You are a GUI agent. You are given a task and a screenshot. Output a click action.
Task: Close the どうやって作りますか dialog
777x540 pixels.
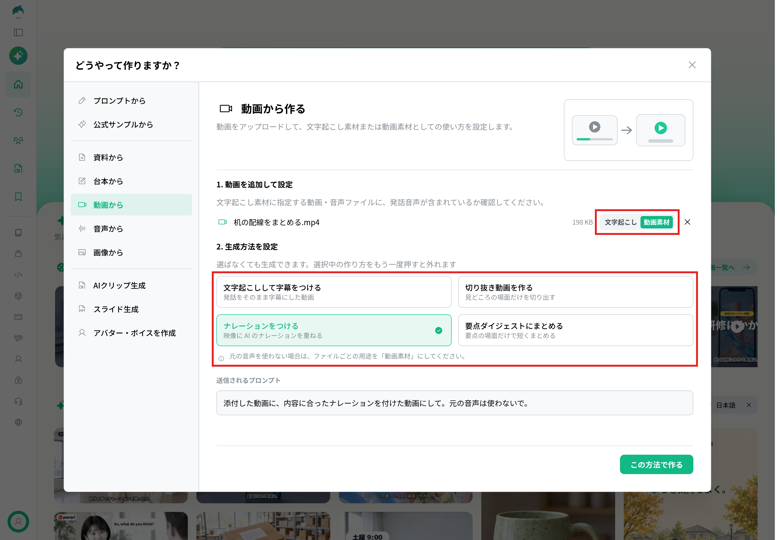tap(692, 65)
